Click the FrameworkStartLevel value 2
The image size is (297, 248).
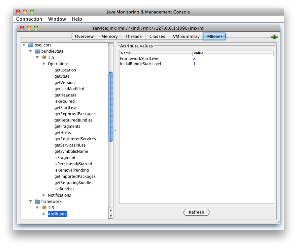pyautogui.click(x=194, y=59)
